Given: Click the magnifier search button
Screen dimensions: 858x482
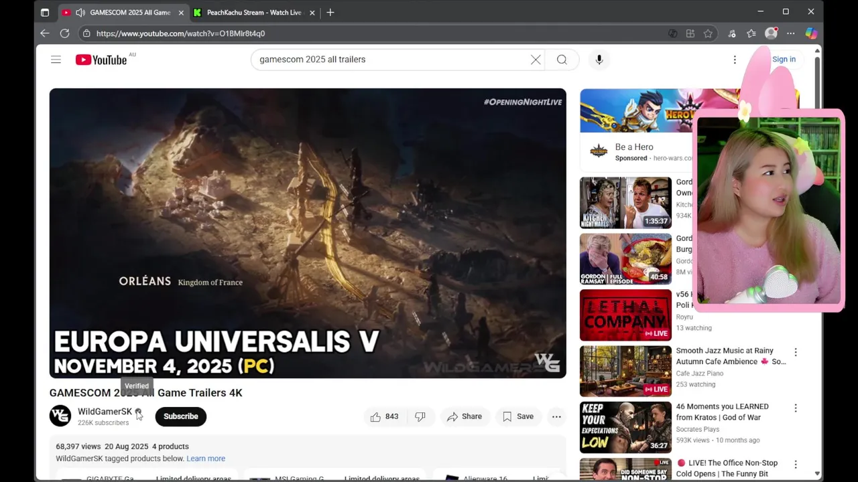Looking at the screenshot, I should pos(562,60).
